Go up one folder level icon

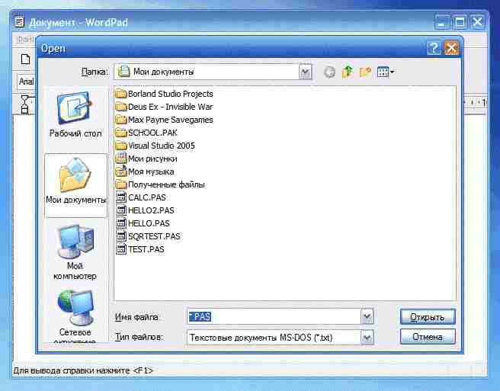pyautogui.click(x=348, y=72)
